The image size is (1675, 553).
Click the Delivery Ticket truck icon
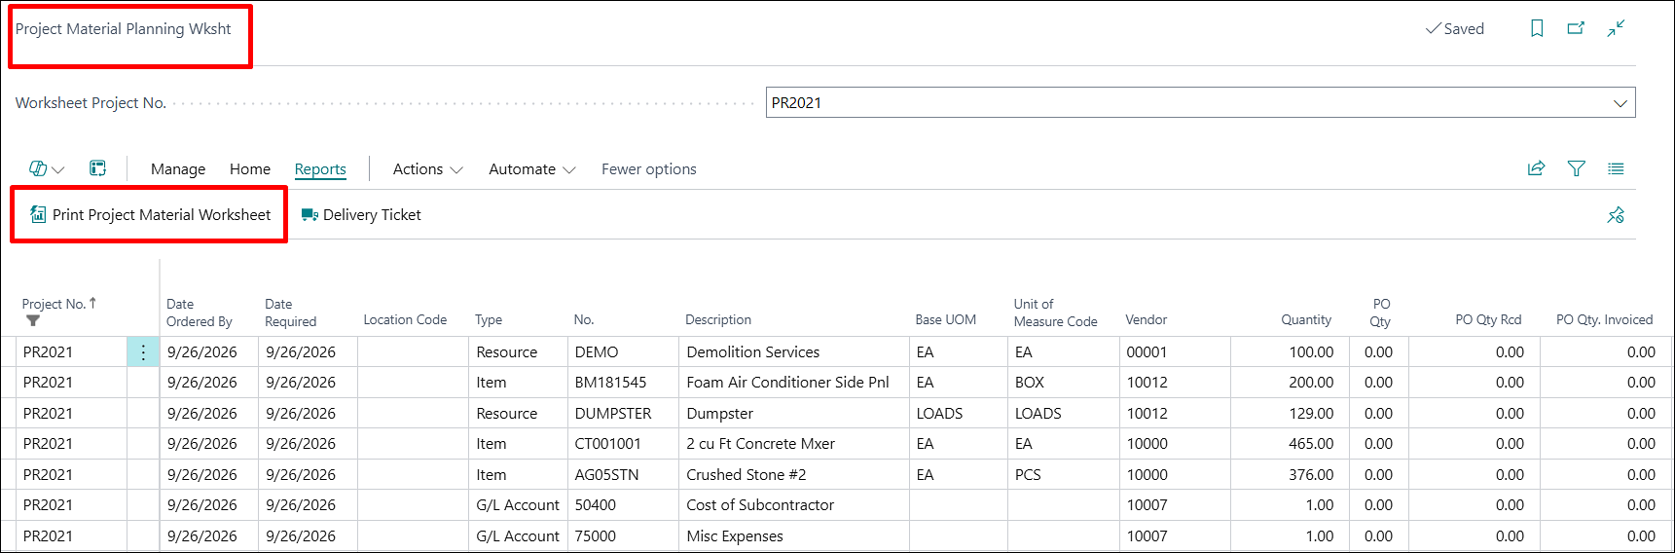click(x=310, y=215)
